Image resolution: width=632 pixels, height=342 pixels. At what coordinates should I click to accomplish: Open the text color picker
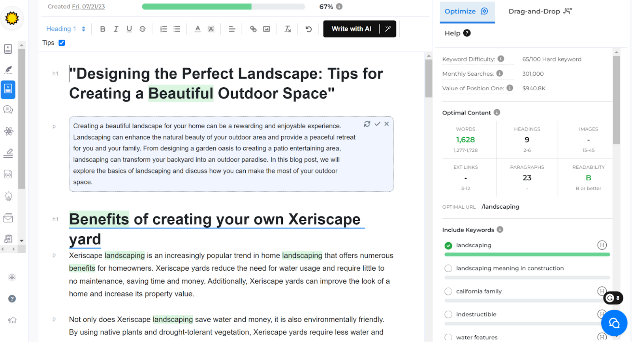198,29
